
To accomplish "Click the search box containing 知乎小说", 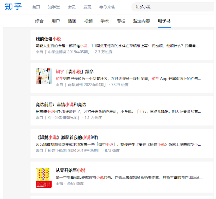I will click(170, 7).
